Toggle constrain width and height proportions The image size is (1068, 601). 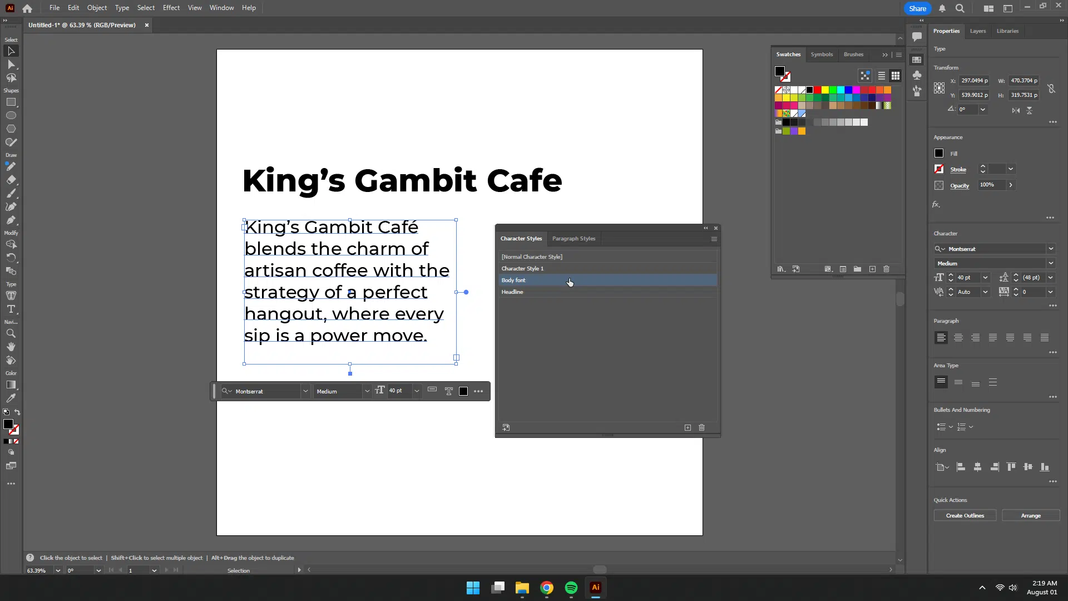1051,88
